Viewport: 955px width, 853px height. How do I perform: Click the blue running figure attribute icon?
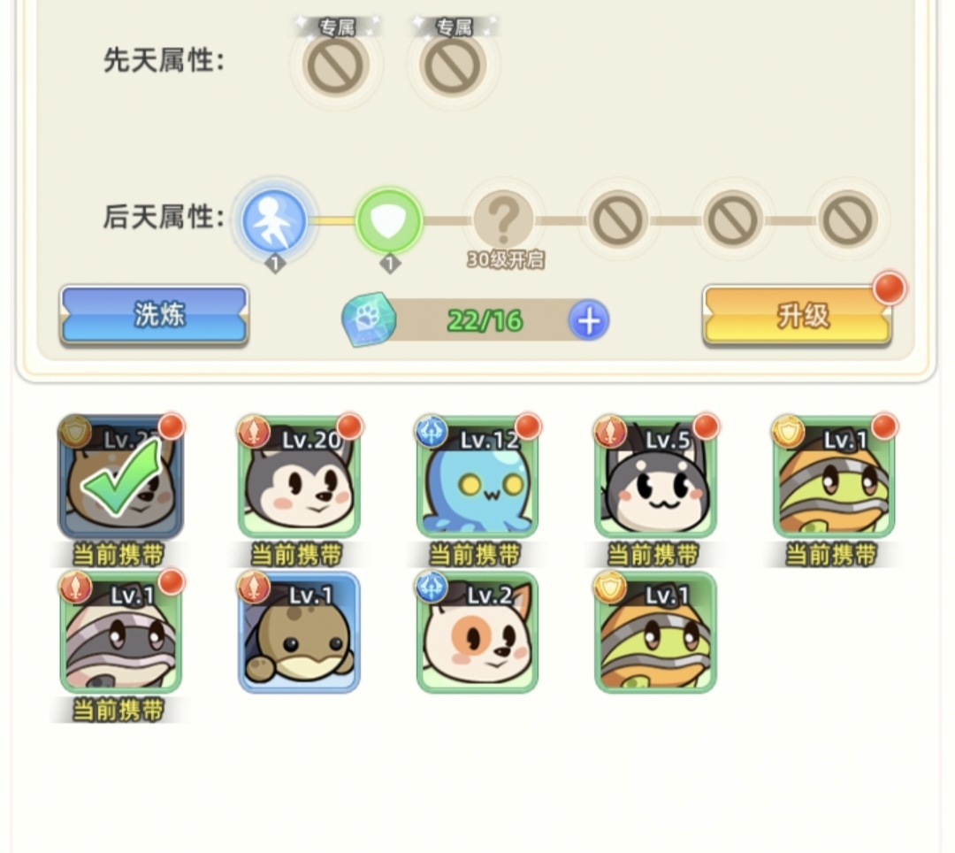275,220
